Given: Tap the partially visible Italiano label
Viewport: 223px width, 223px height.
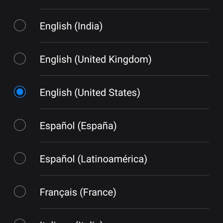Looking at the screenshot, I should [x=71, y=222].
